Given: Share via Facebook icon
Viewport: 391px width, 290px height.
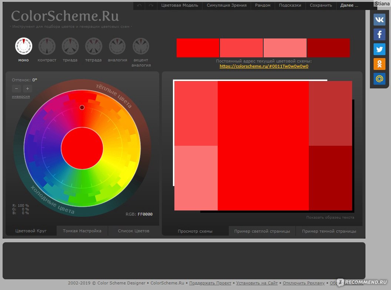Looking at the screenshot, I should pyautogui.click(x=380, y=34).
